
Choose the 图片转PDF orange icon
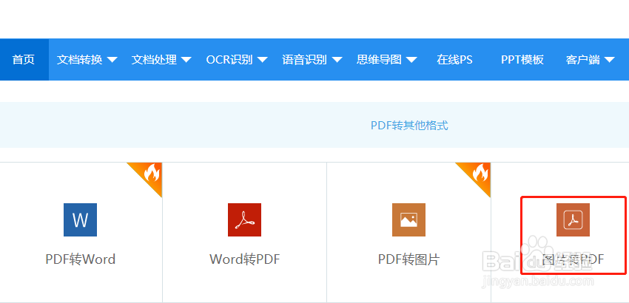coord(573,219)
